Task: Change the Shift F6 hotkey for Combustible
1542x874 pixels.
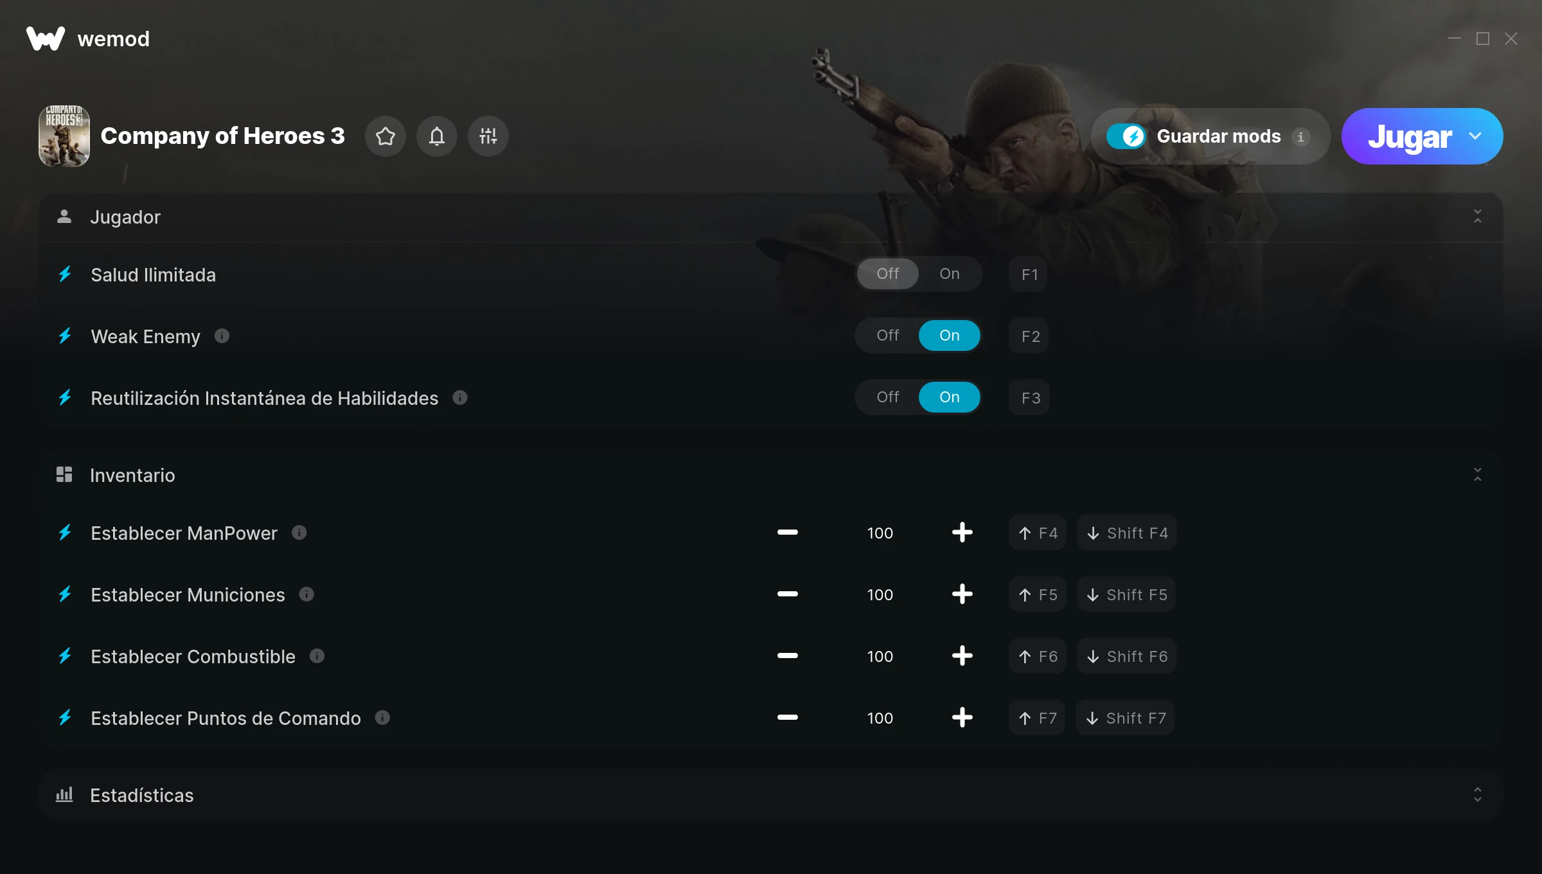Action: [1127, 656]
